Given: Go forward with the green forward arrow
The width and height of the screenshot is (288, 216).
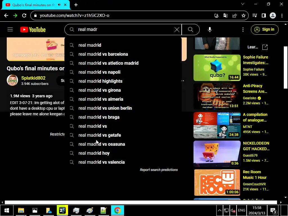Looking at the screenshot, I should point(15,15).
